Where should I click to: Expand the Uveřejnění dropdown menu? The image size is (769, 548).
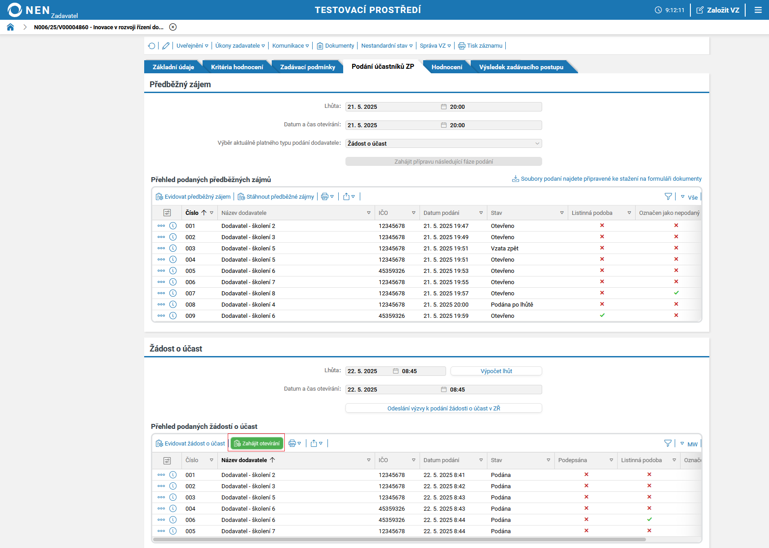(192, 46)
